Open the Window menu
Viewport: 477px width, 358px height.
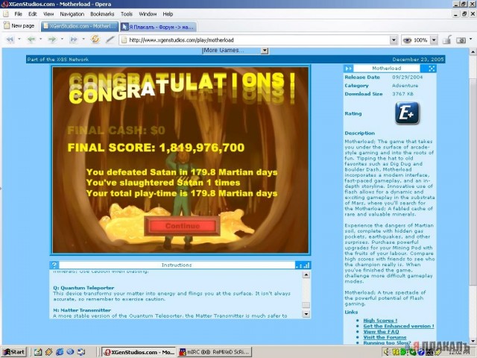coord(148,14)
